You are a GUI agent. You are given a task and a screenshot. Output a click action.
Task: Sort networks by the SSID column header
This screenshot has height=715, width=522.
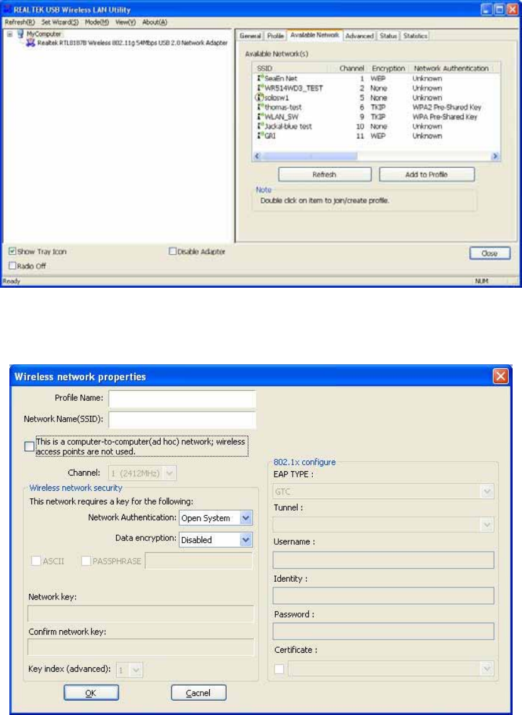(x=290, y=68)
